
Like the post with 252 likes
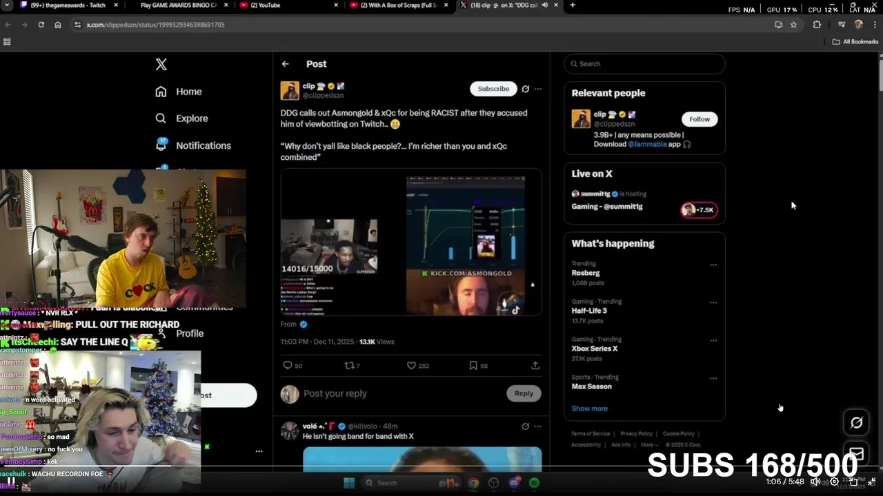coord(417,366)
